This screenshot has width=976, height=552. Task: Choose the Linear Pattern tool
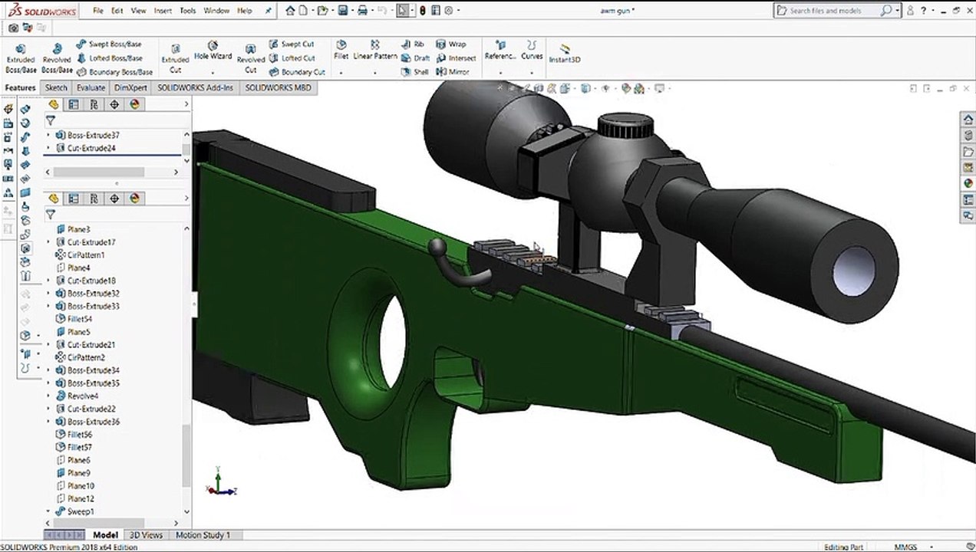[x=375, y=51]
